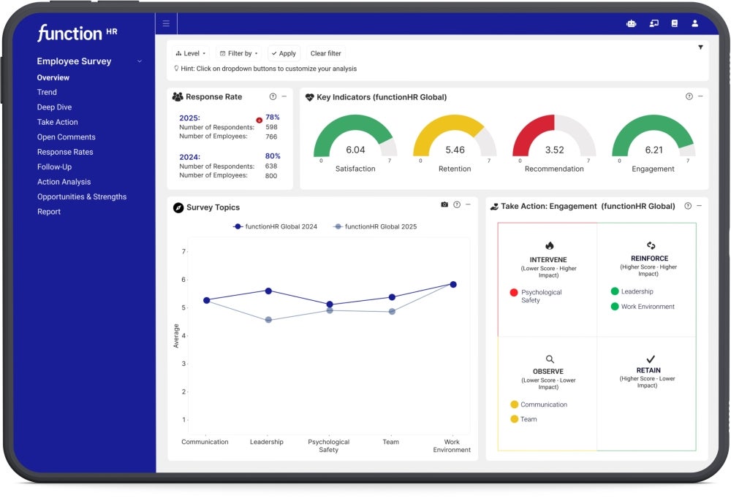Viewport: 731px width, 498px height.
Task: Go to the Trend page
Action: [47, 92]
